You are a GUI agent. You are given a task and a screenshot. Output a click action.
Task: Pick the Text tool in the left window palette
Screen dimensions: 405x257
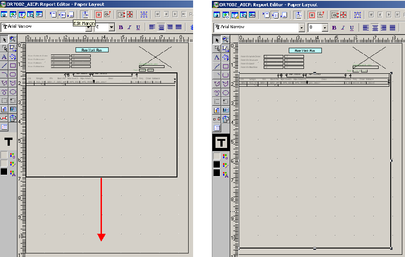4,57
